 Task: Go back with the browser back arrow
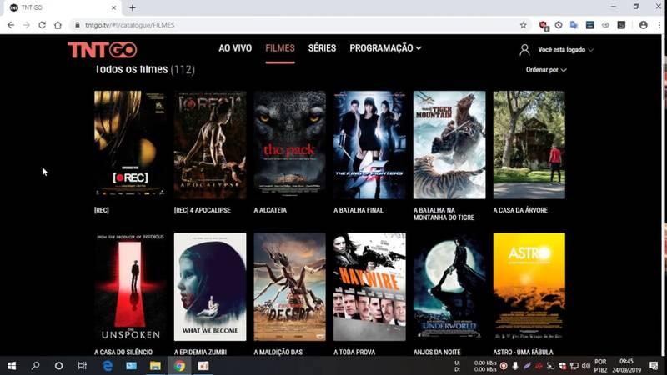11,25
